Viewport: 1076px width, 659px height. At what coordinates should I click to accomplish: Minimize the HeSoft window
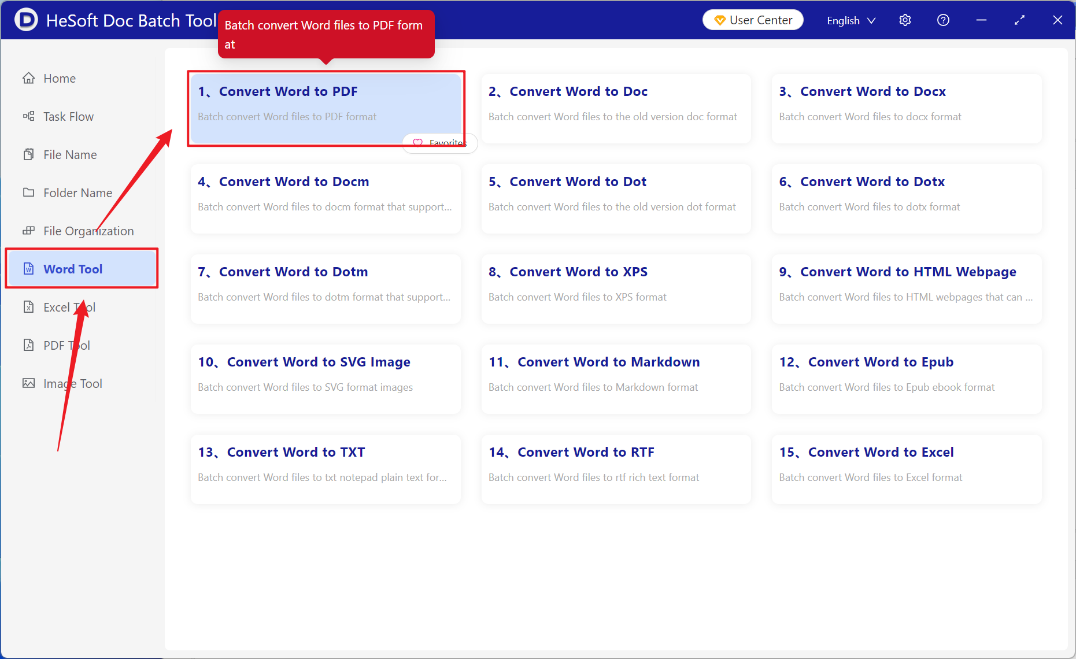(x=981, y=20)
